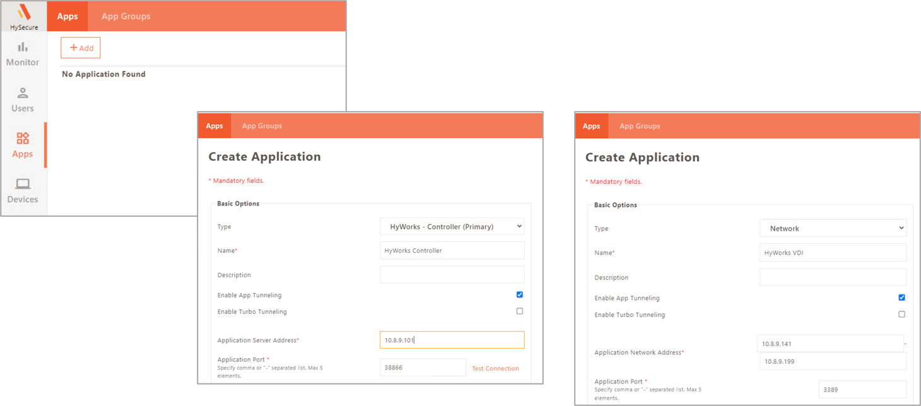
Task: Open the Apps section in sidebar
Action: coord(23,146)
